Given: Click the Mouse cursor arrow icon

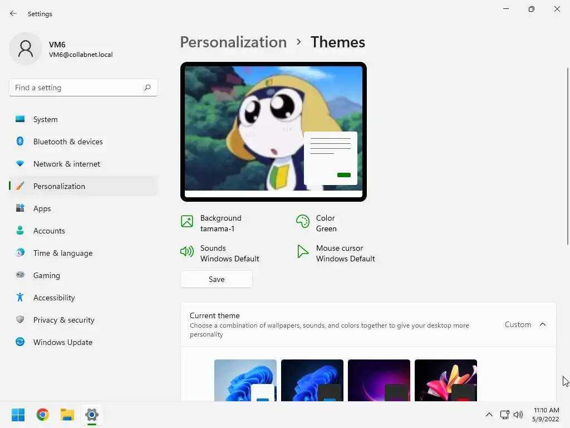Looking at the screenshot, I should 302,251.
